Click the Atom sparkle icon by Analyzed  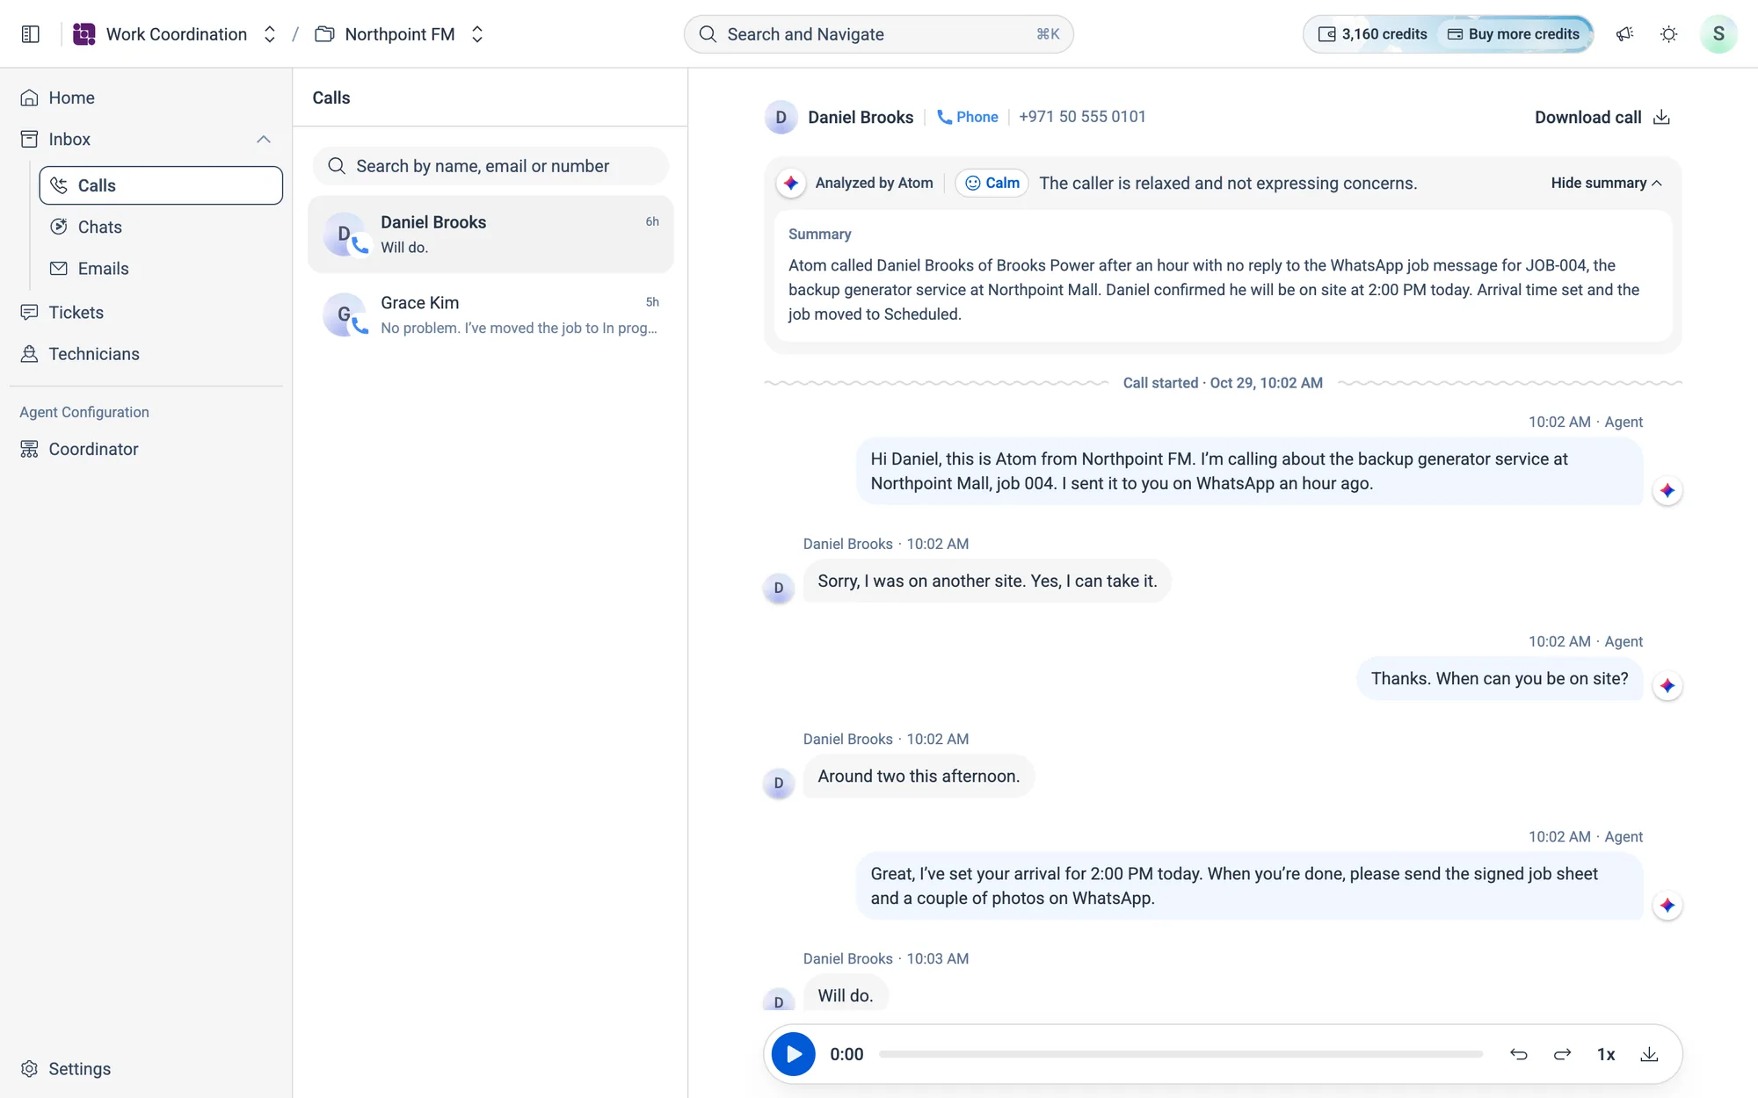[791, 183]
